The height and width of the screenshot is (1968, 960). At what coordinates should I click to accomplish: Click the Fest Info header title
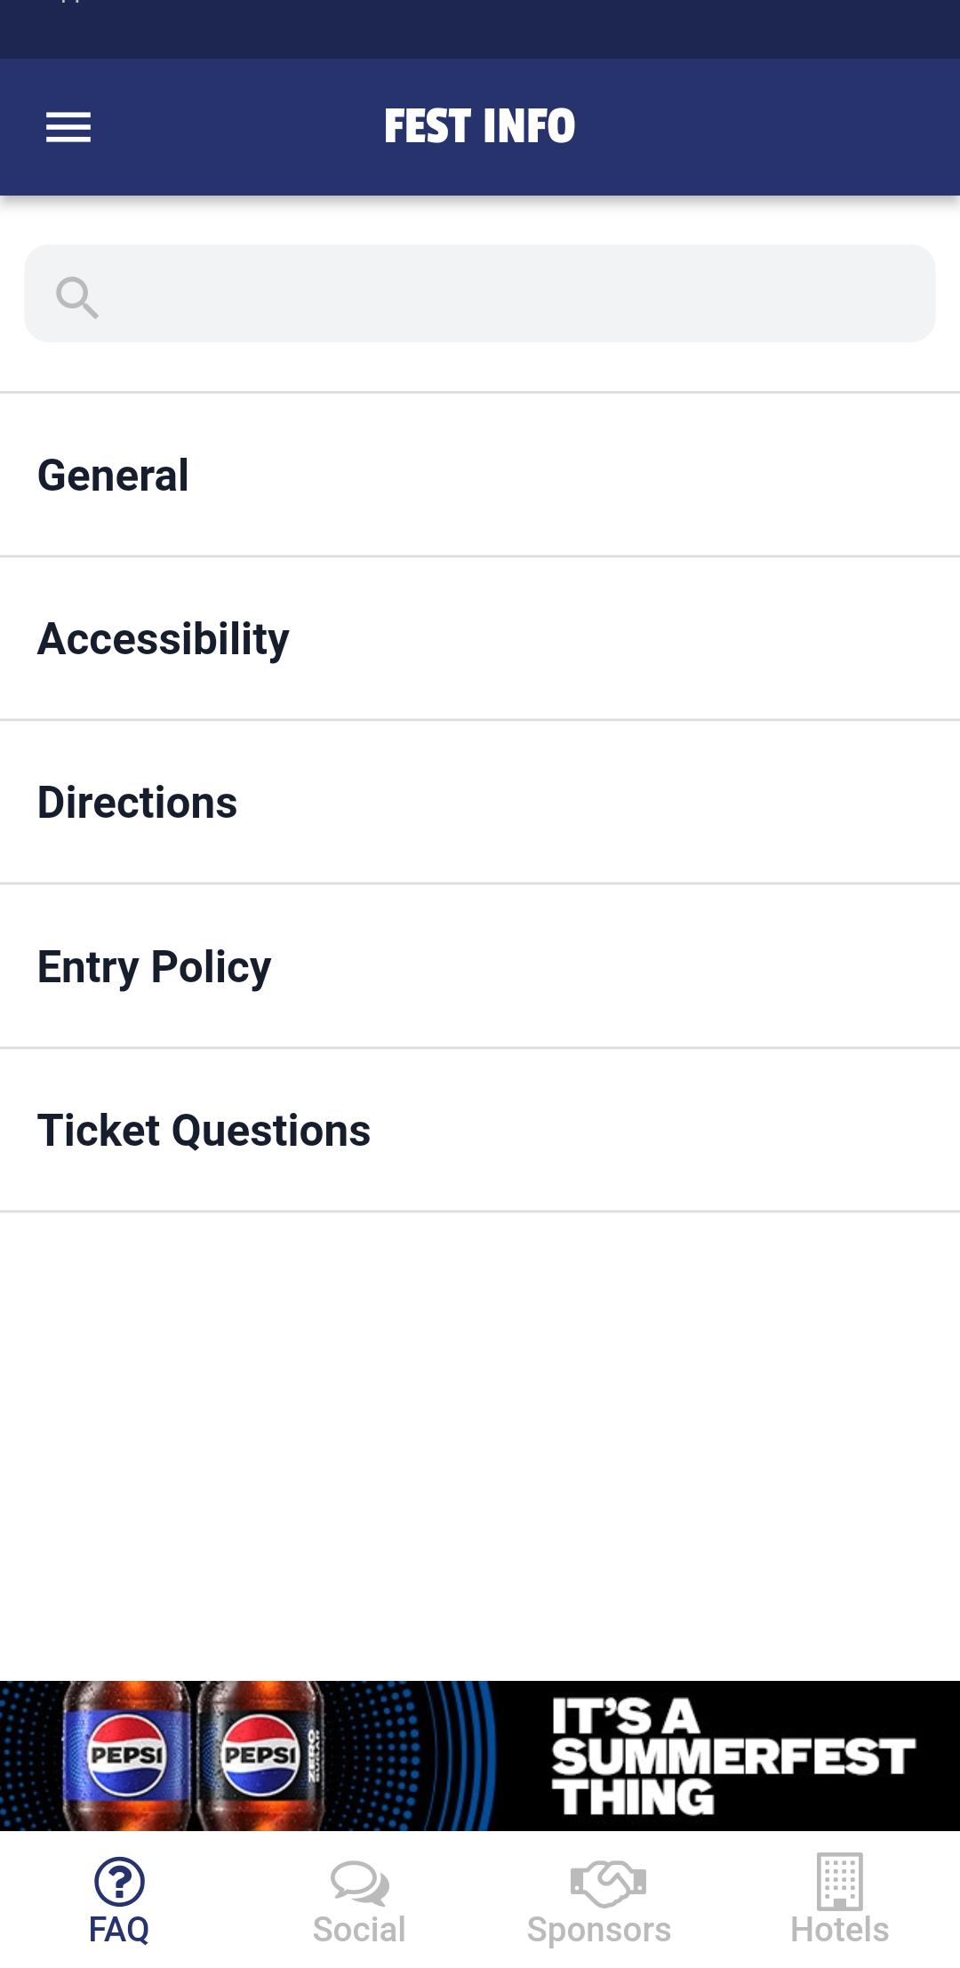click(480, 126)
